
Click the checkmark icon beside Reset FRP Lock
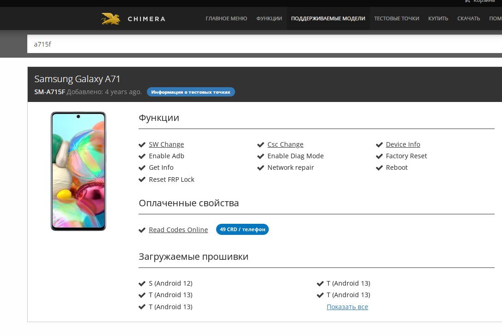click(142, 179)
